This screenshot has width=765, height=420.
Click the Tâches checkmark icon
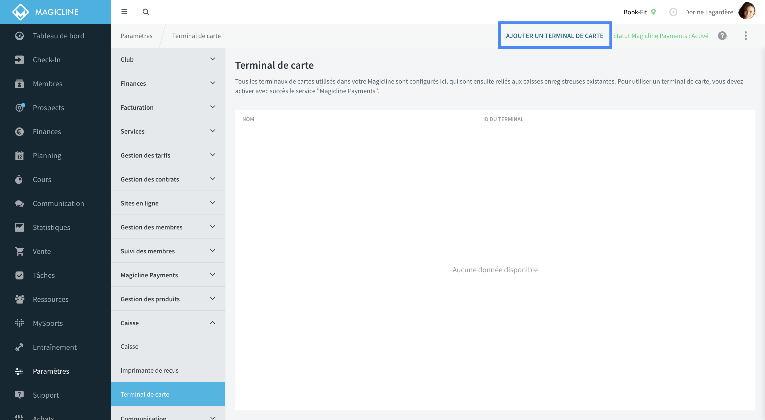tap(19, 275)
